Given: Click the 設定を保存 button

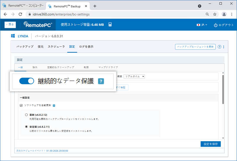Looking at the screenshot, I should tap(211, 144).
